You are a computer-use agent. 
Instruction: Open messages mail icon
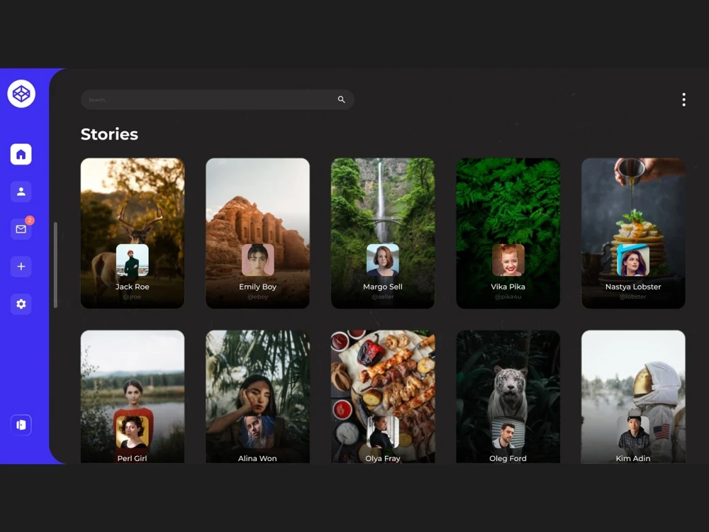[x=21, y=229]
